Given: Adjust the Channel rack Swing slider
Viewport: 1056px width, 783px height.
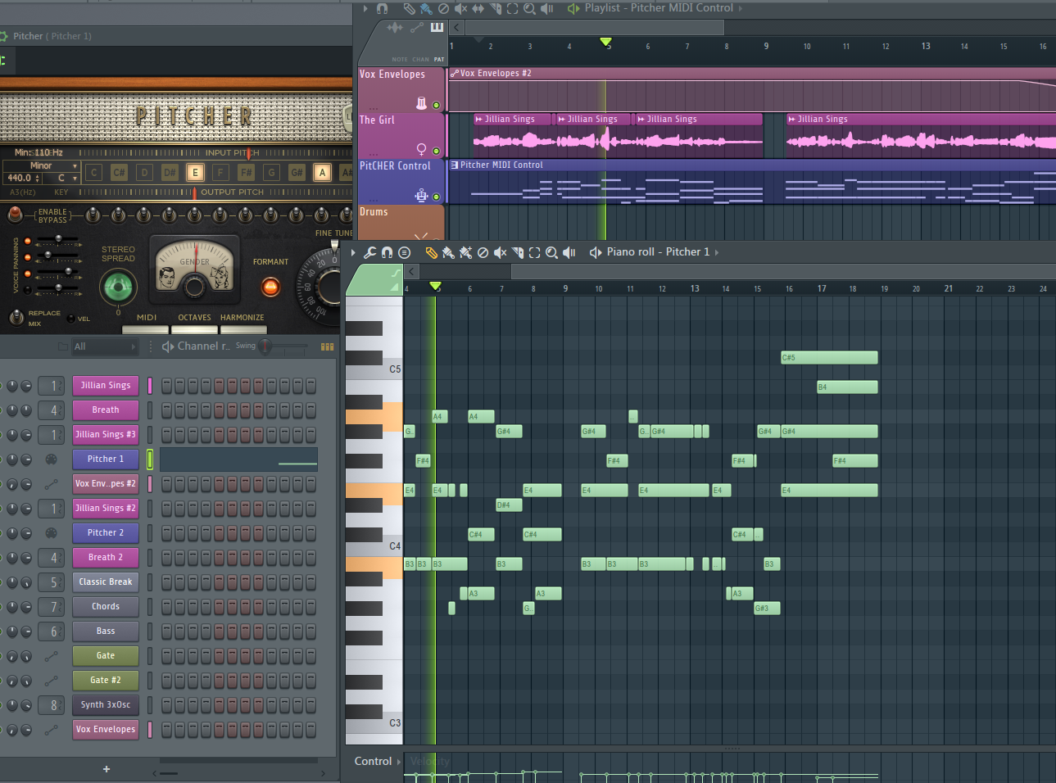Looking at the screenshot, I should coord(284,346).
